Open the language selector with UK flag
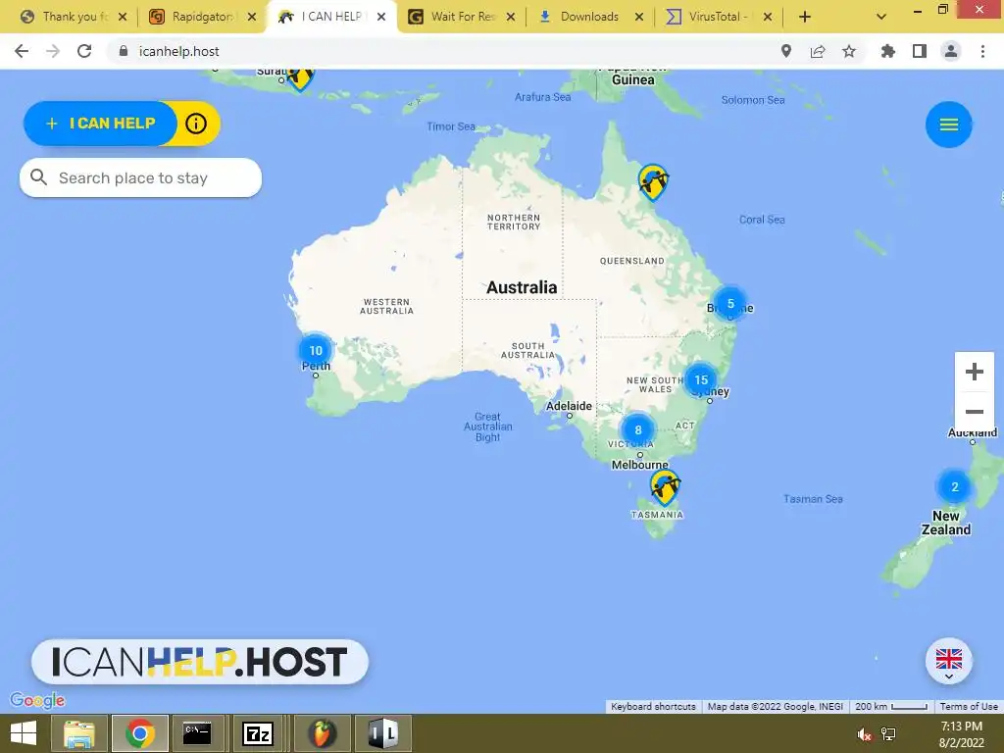Screen dimensions: 1004x753 point(948,661)
